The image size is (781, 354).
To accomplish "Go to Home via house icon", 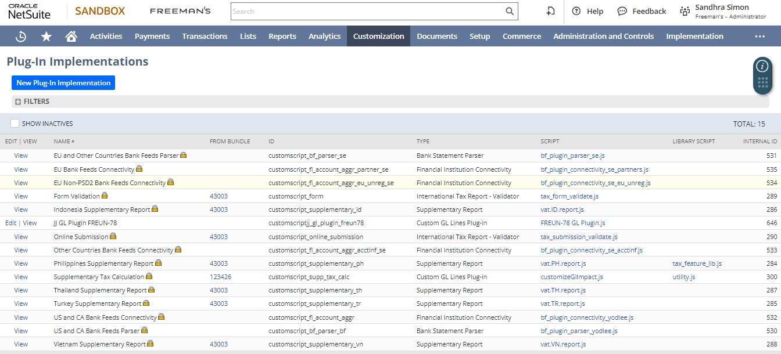I will click(71, 36).
